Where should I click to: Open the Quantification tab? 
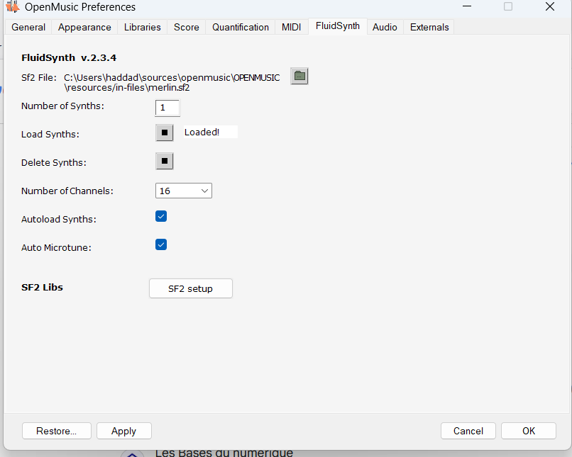pyautogui.click(x=241, y=27)
